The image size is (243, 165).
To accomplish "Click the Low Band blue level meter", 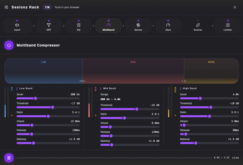I will coord(5,102).
